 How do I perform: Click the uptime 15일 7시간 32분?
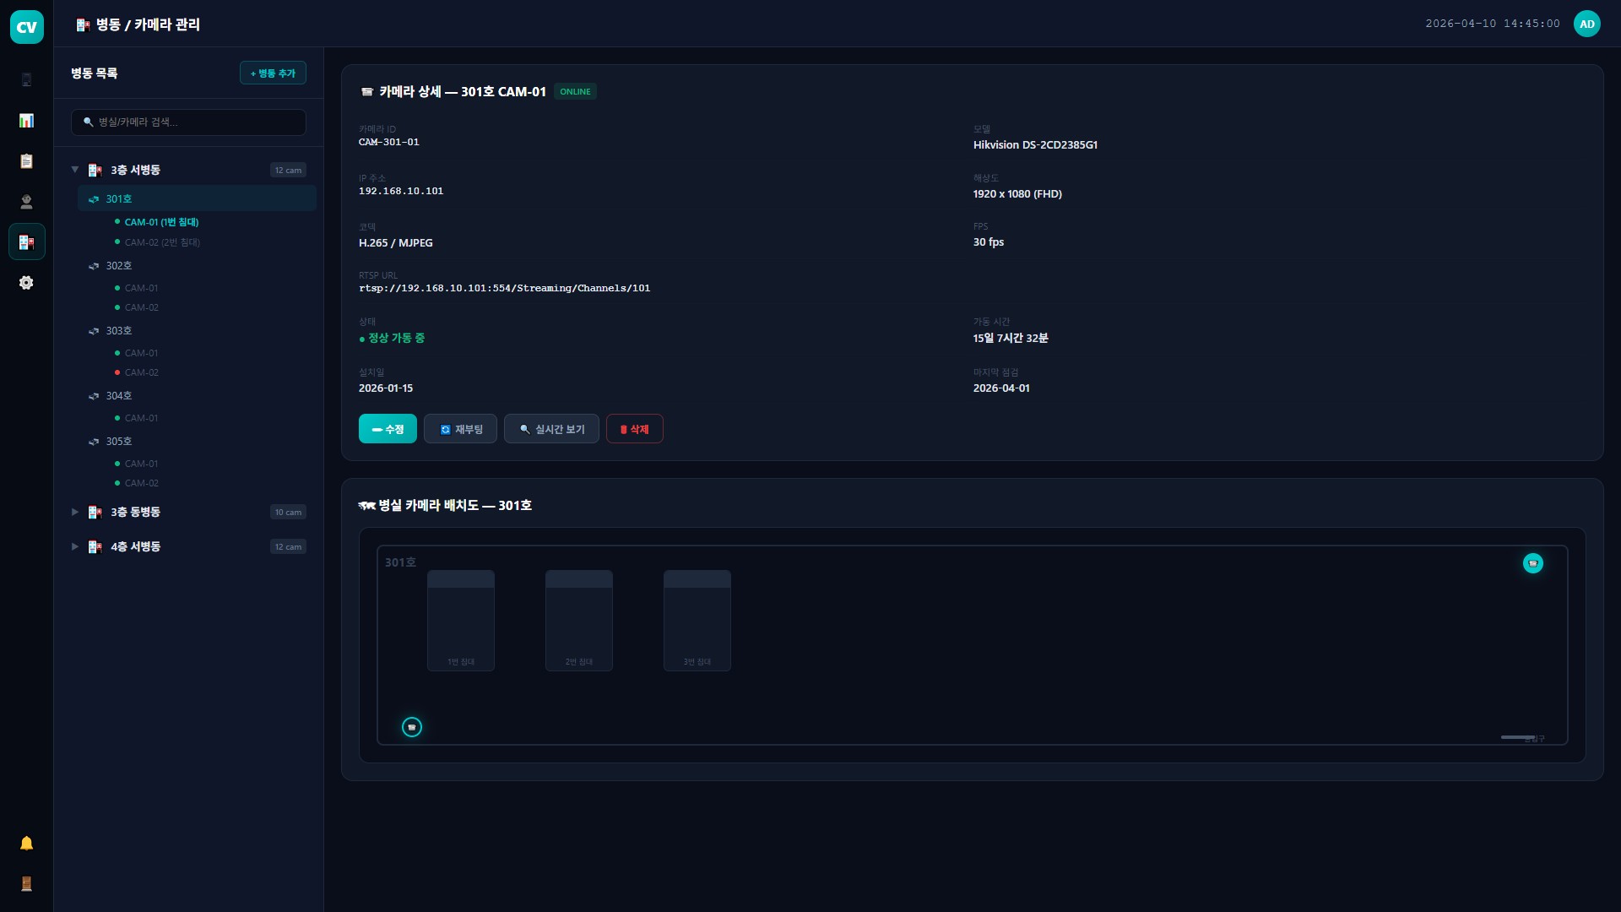tap(1011, 339)
